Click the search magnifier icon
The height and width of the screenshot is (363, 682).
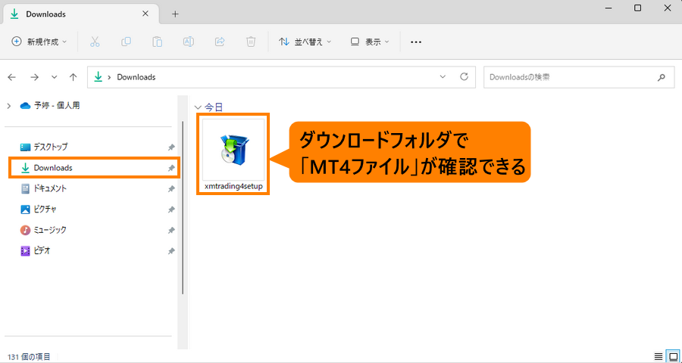pos(661,77)
